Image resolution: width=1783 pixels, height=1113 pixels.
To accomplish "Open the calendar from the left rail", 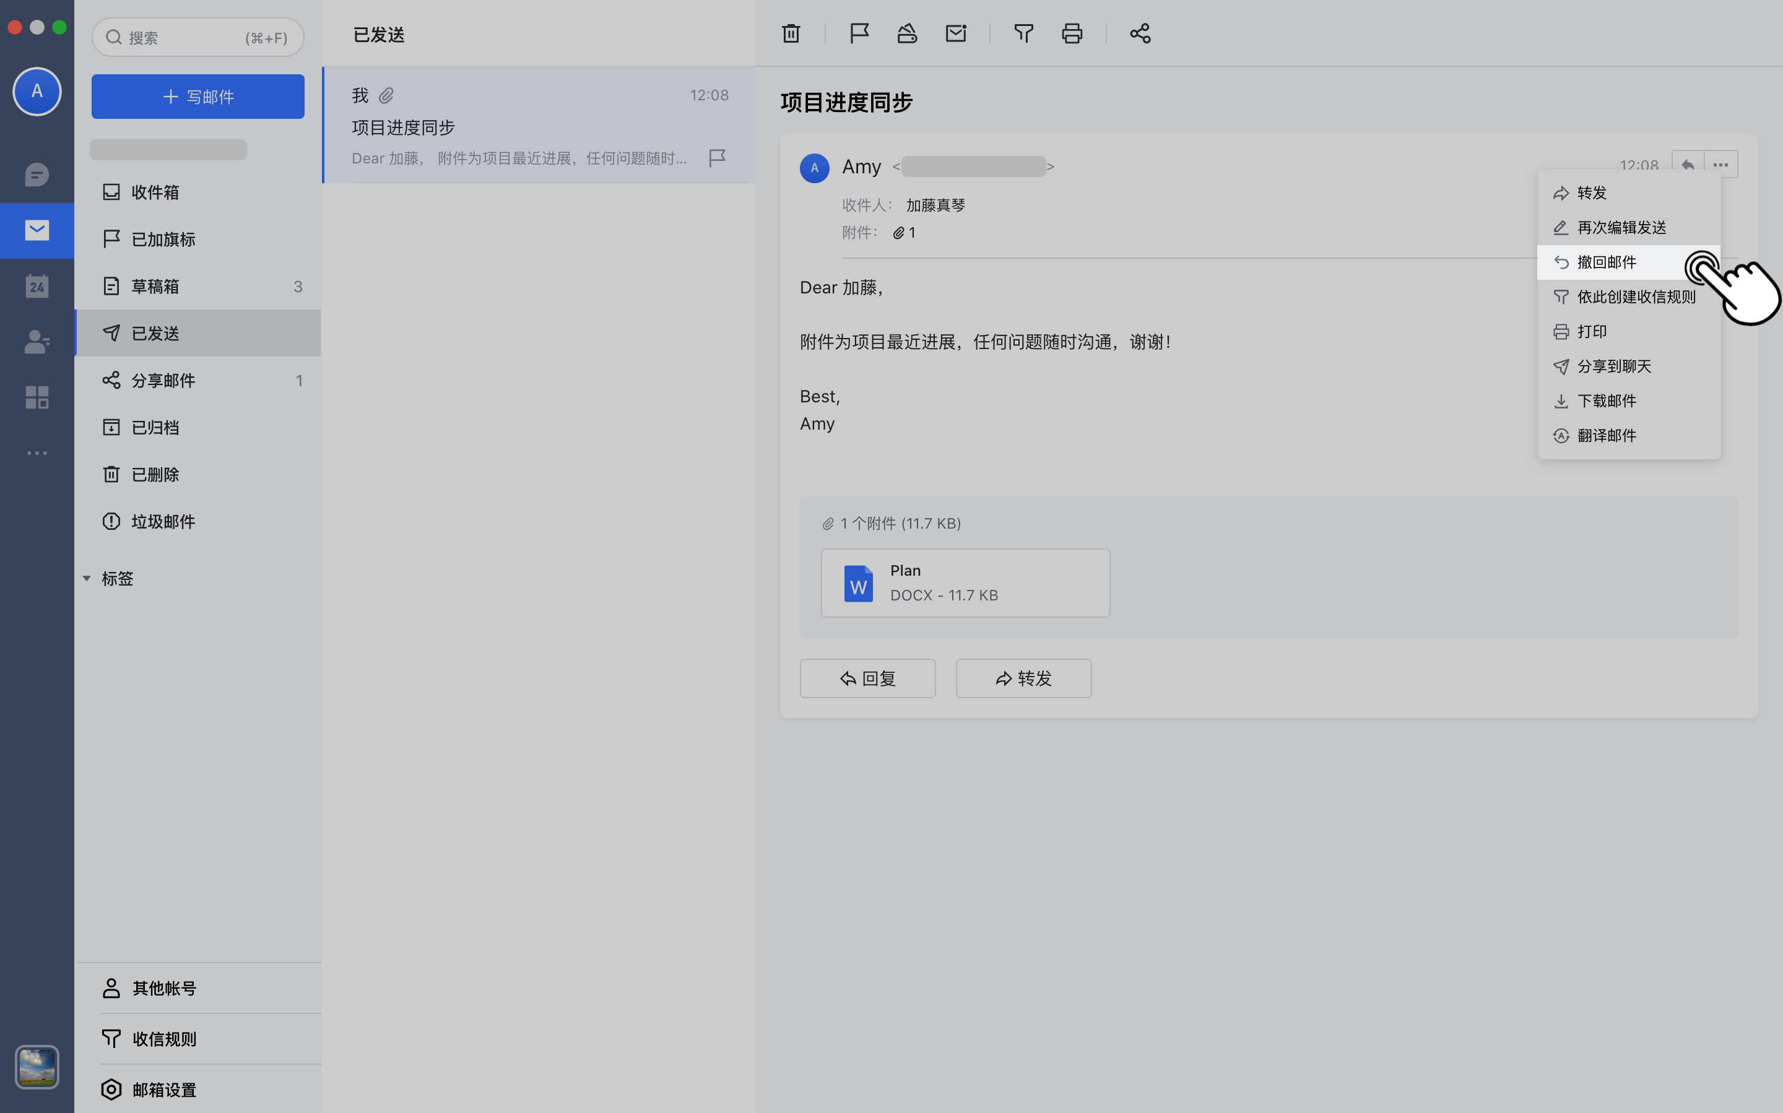I will [37, 285].
